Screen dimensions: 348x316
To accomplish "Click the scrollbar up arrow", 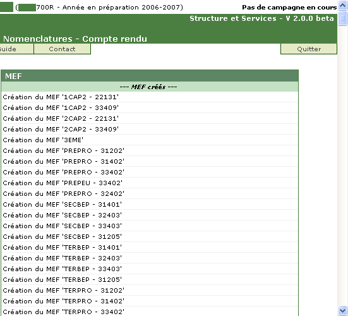I will pos(343,5).
